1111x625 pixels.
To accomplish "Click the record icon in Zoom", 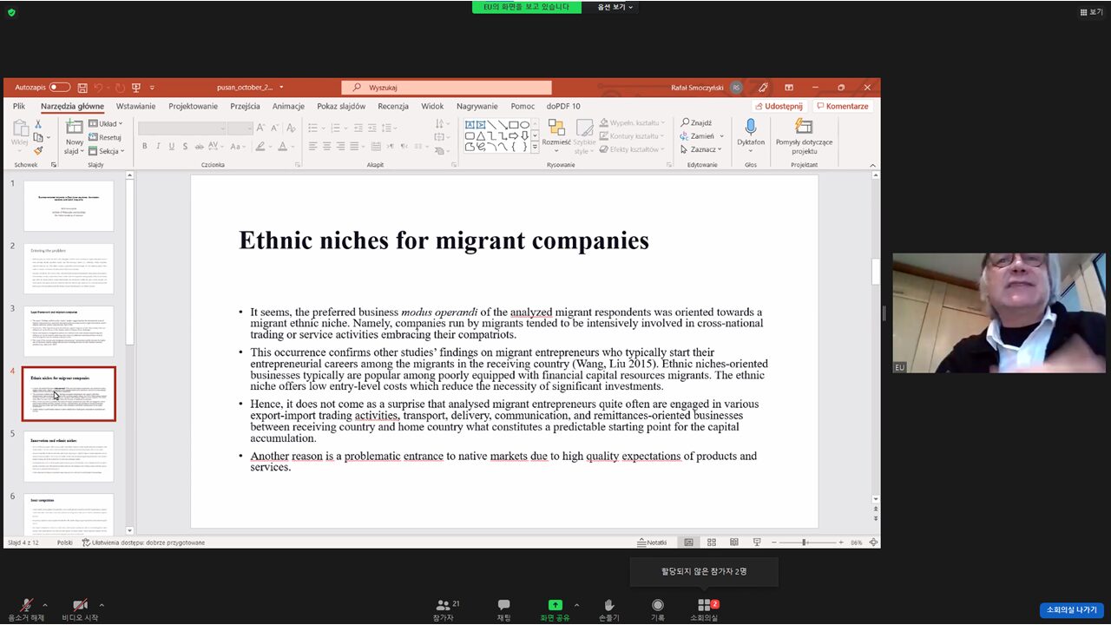I will [658, 605].
